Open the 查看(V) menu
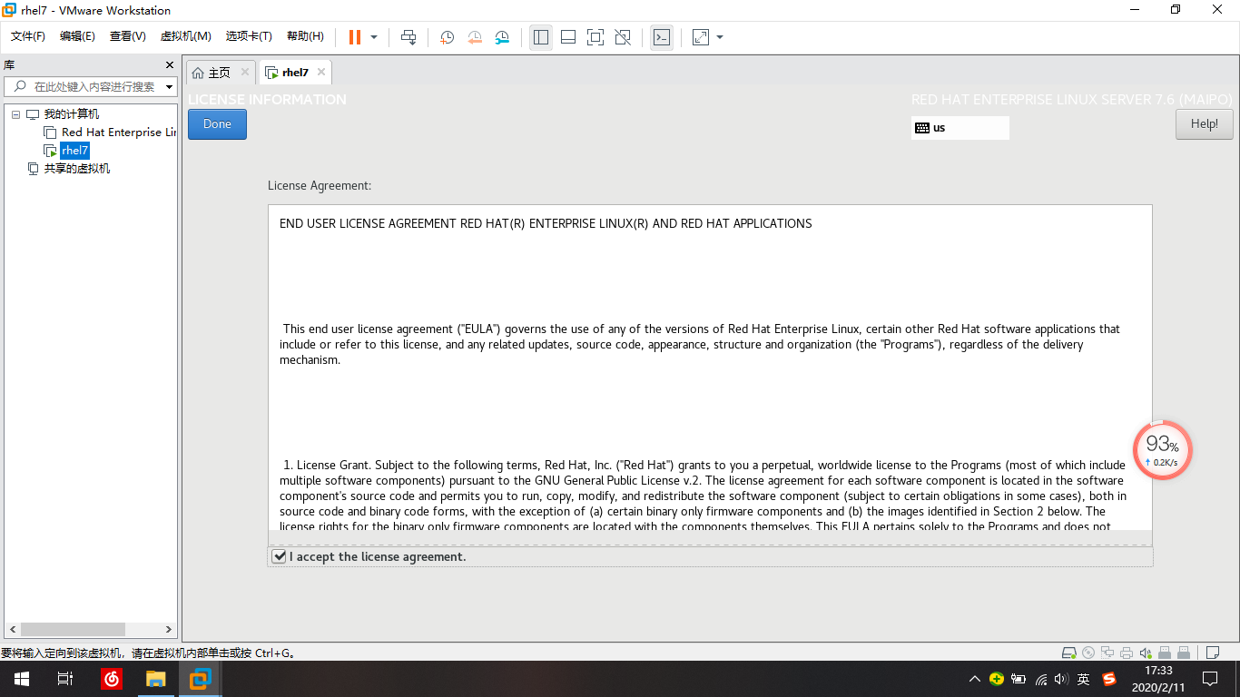 [127, 36]
